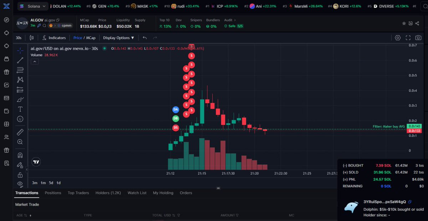428x221 pixels.
Task: Open the wallet sidebar icon
Action: (6, 111)
